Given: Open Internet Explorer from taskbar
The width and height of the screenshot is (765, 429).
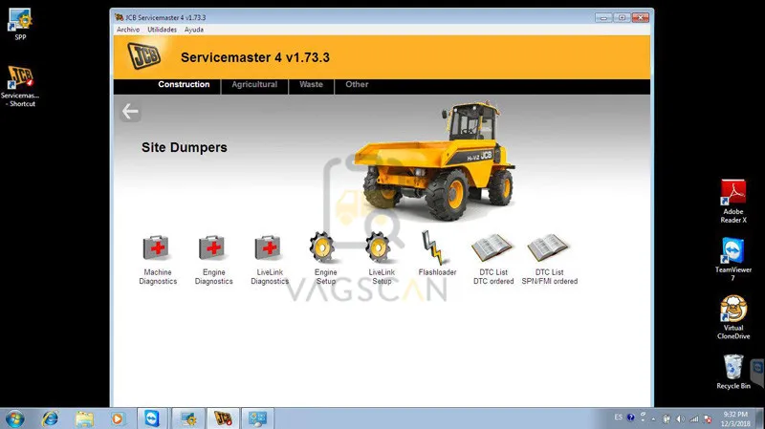Looking at the screenshot, I should (50, 418).
